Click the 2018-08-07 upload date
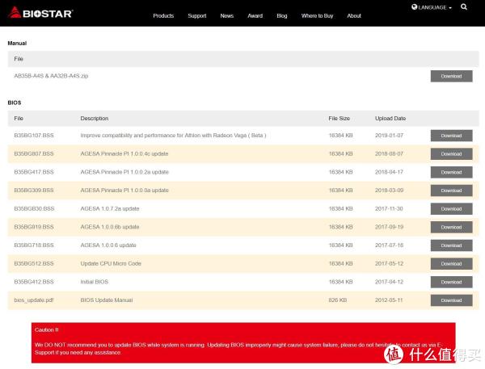This screenshot has width=485, height=369. [389, 153]
